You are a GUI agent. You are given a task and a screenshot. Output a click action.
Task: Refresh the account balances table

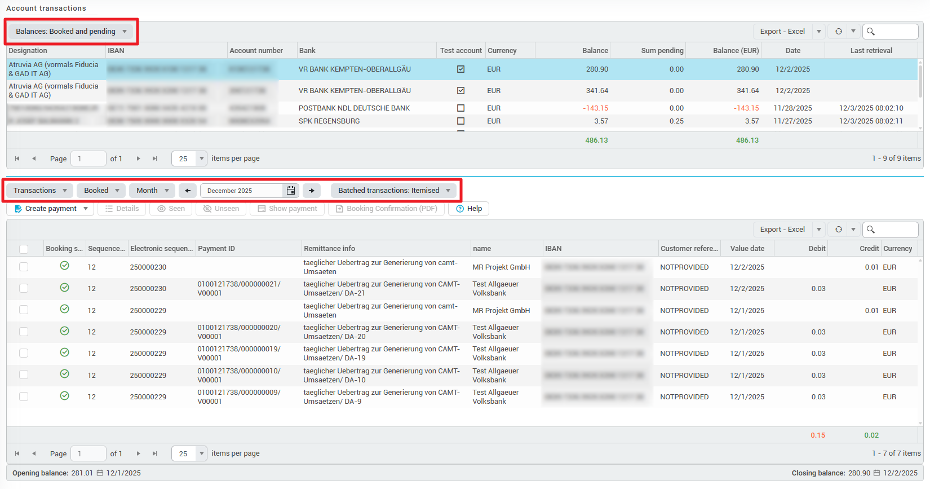(838, 32)
